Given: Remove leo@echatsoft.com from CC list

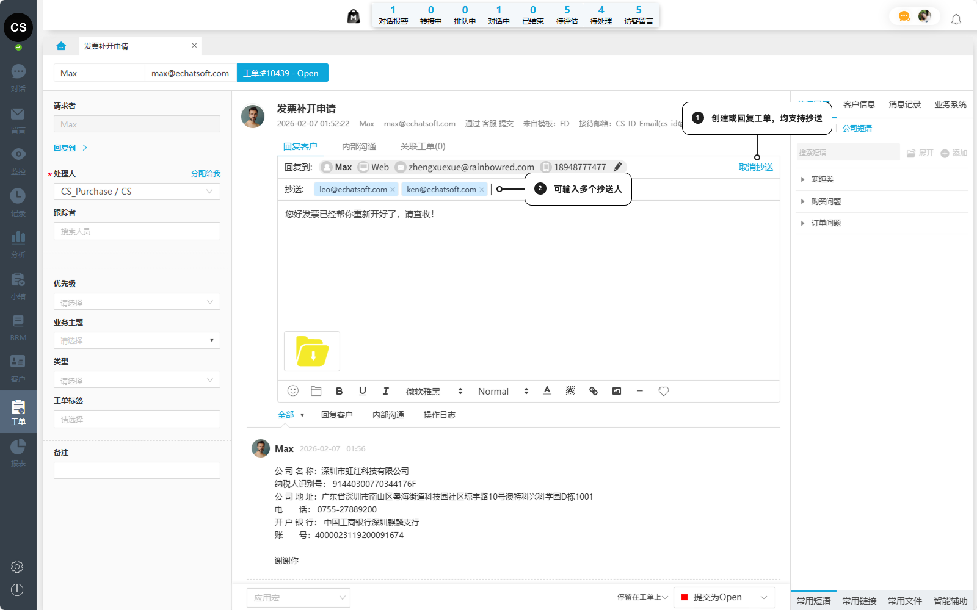Looking at the screenshot, I should (393, 190).
